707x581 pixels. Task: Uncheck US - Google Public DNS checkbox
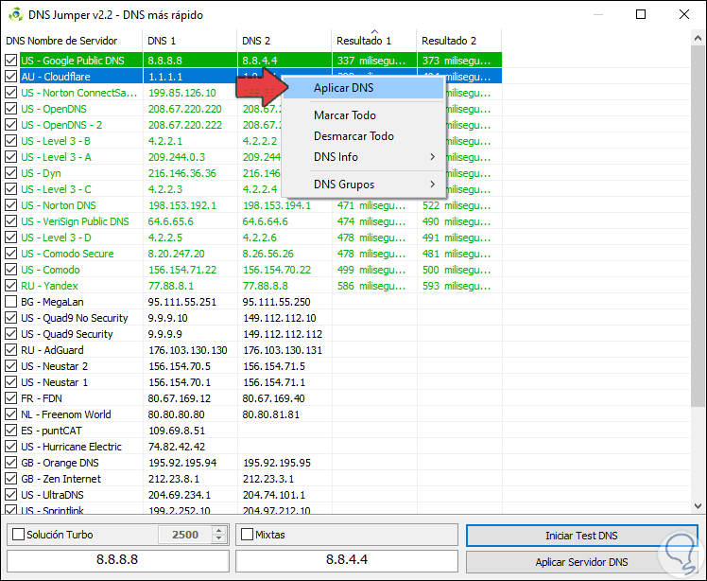[10, 61]
